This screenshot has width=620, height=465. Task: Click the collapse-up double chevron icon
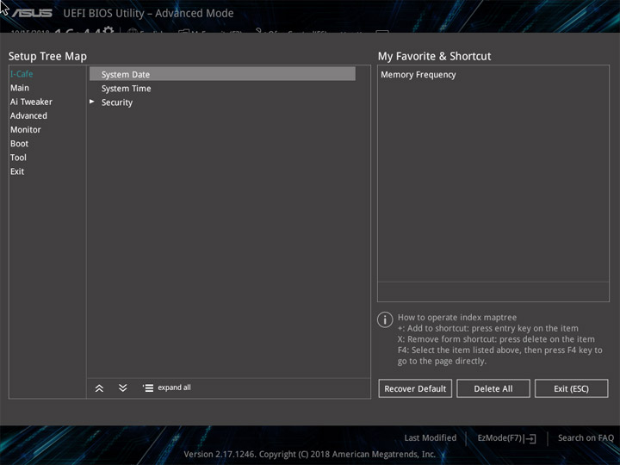tap(99, 387)
